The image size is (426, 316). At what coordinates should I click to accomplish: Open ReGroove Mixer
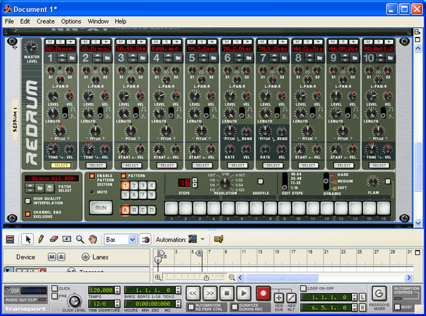click(x=379, y=294)
